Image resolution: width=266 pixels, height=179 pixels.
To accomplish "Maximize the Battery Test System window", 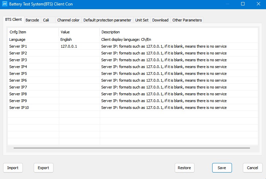I will [243, 4].
